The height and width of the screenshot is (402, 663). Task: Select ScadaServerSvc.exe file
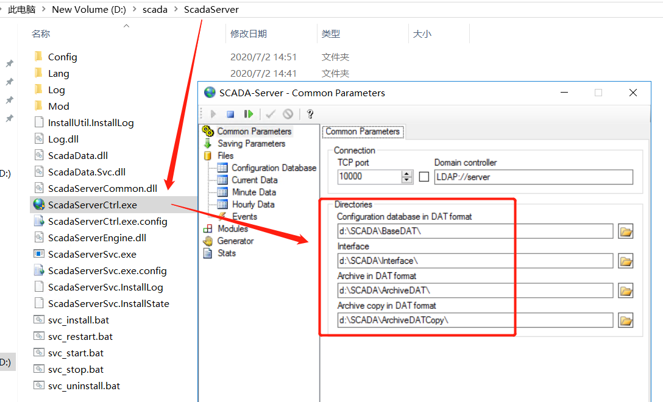click(92, 255)
